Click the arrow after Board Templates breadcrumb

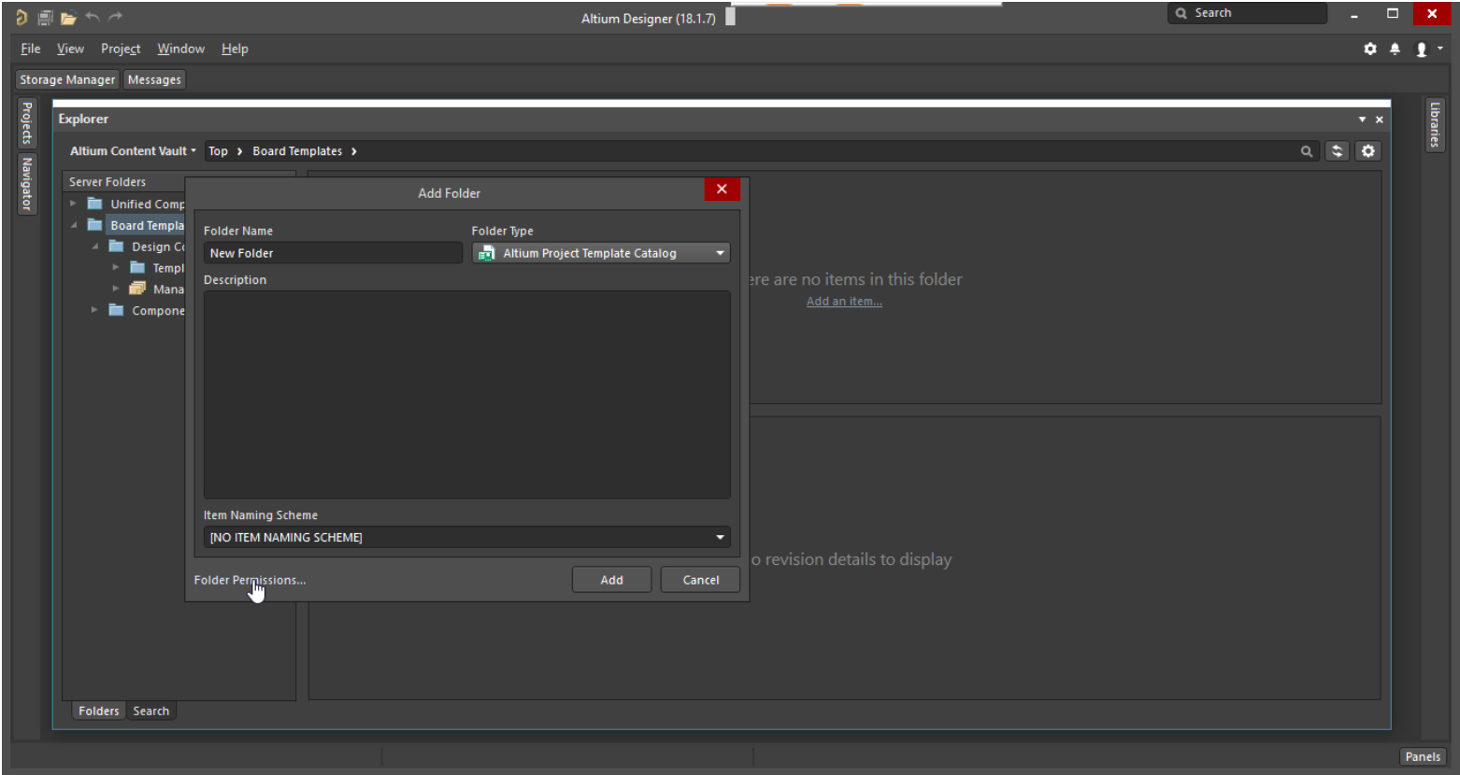click(x=353, y=151)
